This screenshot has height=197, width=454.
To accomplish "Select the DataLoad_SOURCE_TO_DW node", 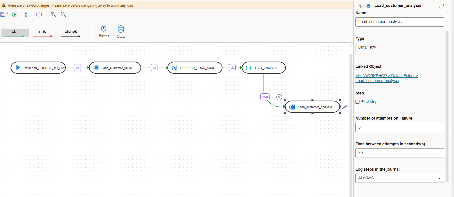I will (x=38, y=68).
